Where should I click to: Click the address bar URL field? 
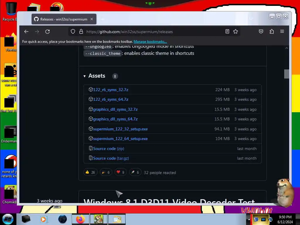[154, 32]
